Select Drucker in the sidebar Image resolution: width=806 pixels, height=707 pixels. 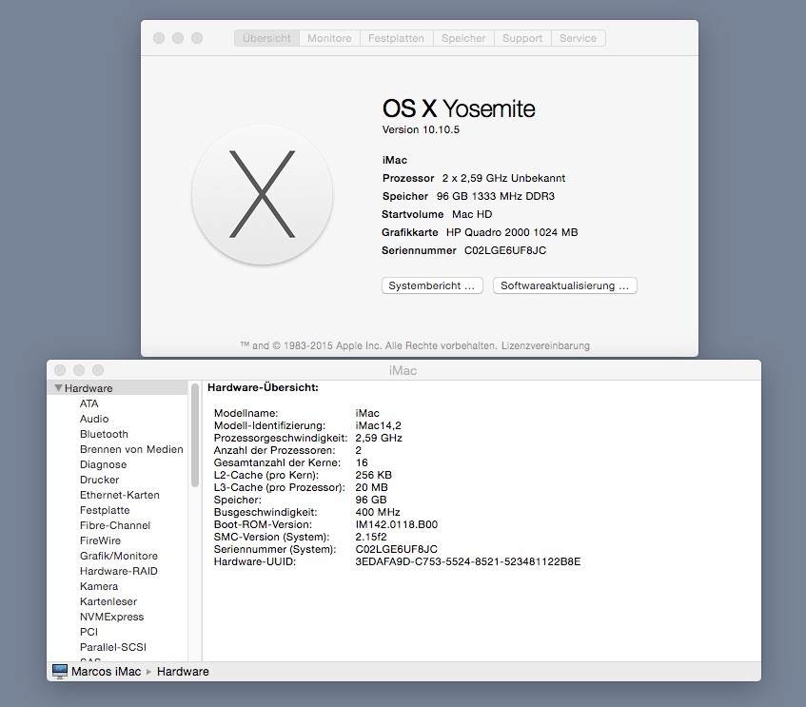[99, 480]
